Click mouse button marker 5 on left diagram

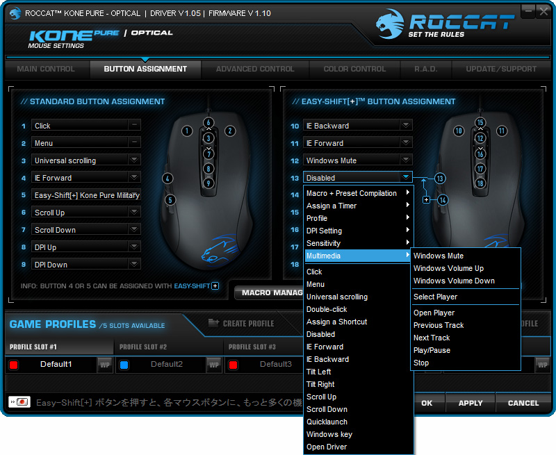click(x=170, y=200)
